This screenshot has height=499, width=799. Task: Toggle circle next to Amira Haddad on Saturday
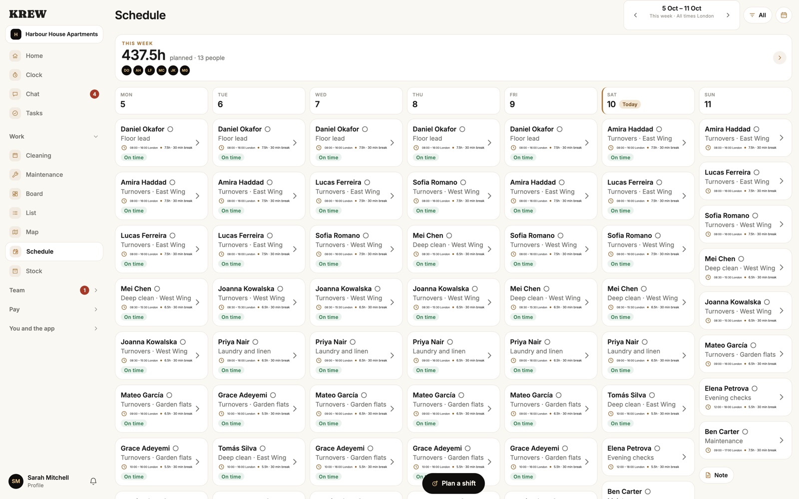point(659,129)
